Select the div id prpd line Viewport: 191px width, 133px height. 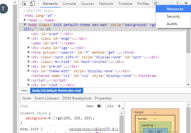tap(52, 34)
